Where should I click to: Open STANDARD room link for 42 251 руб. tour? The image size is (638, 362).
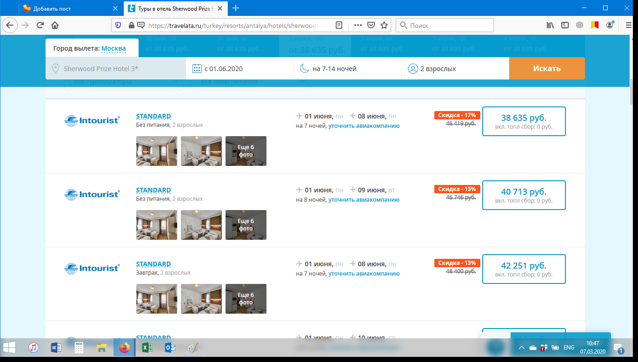pos(153,264)
